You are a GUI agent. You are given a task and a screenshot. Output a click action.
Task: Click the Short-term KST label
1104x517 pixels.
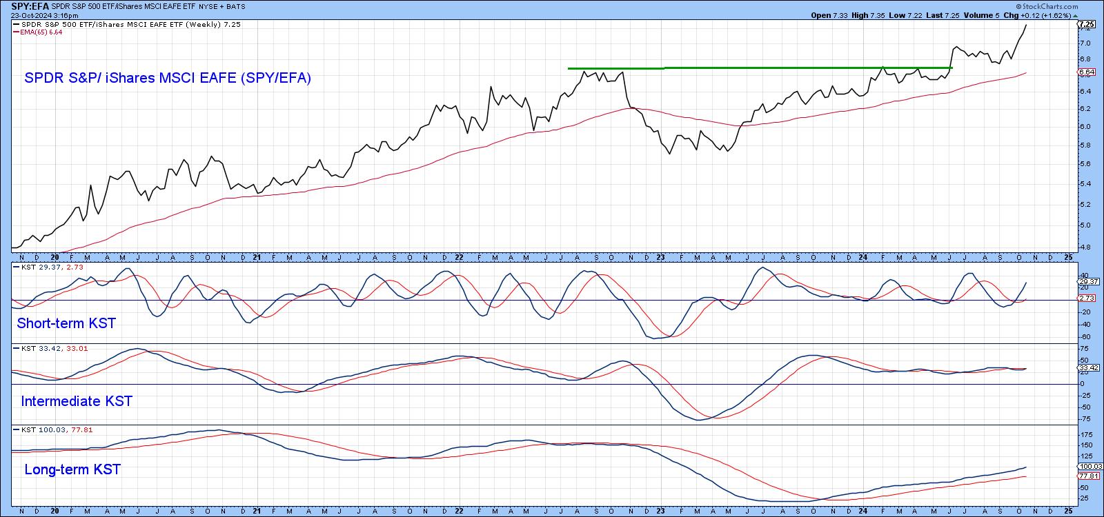[x=66, y=323]
